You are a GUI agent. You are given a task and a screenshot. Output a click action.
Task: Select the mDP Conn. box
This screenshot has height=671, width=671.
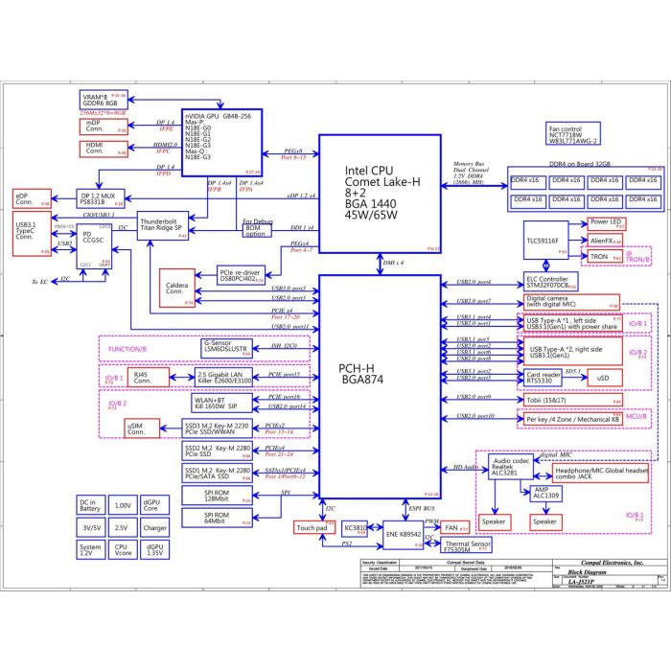pyautogui.click(x=104, y=127)
